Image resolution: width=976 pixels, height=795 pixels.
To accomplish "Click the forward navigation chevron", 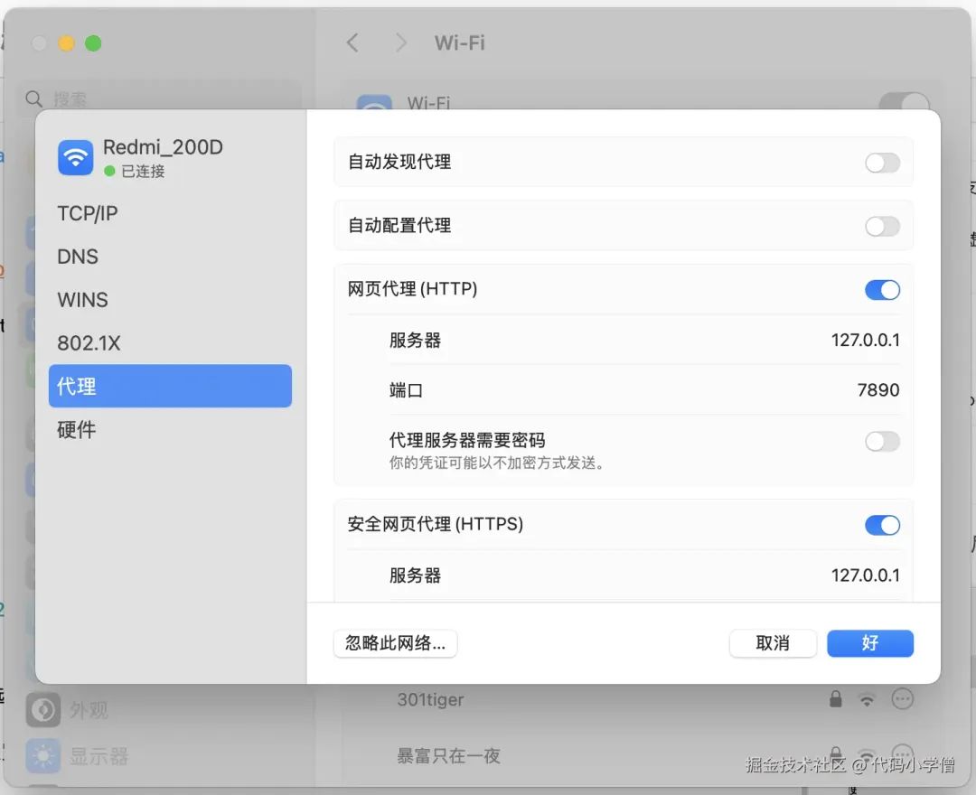I will (400, 42).
